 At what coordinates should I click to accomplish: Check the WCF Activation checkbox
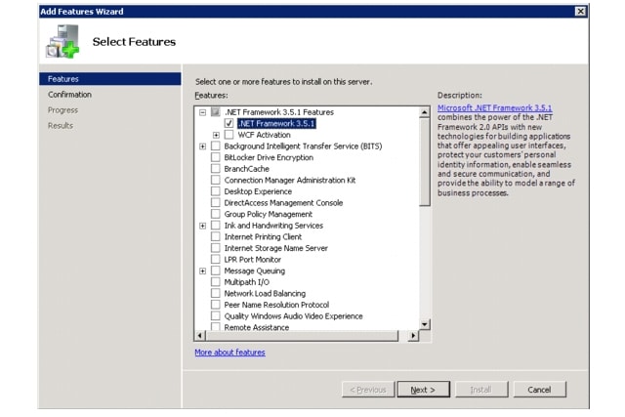tap(229, 135)
